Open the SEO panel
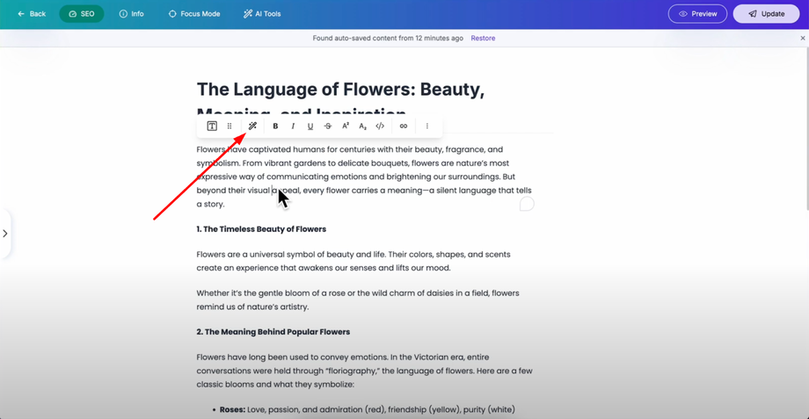809x419 pixels. 82,14
